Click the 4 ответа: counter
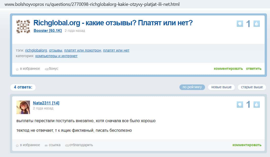Screen dimensions: 270x157 click(23, 87)
